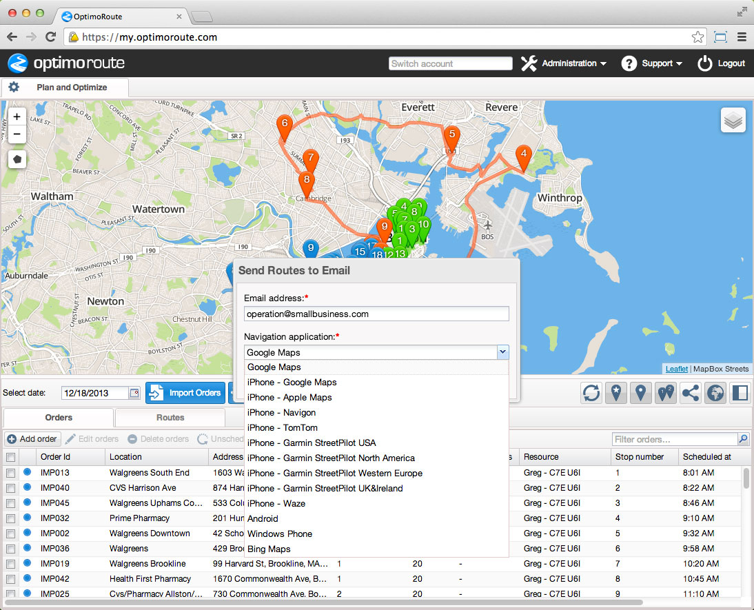754x610 pixels.
Task: Click the share routes icon
Action: [691, 393]
